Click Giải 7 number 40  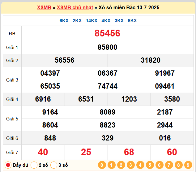[x=43, y=152]
